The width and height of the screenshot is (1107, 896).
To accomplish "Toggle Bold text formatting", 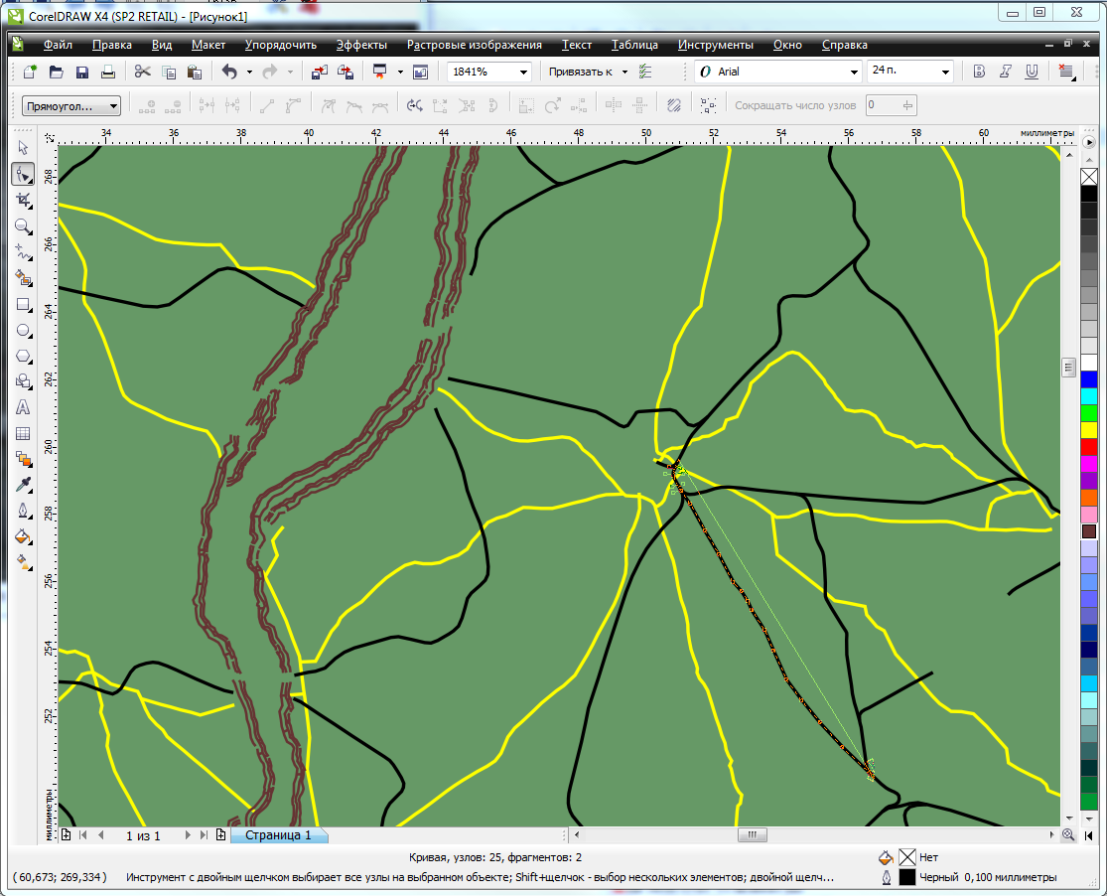I will (979, 72).
